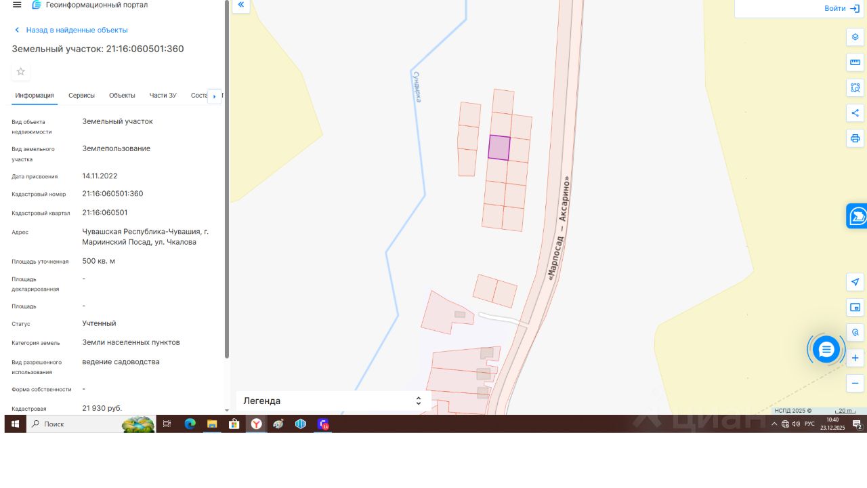Launch Microsoft Edge from taskbar
Viewport: 867px width, 488px height.
(x=190, y=424)
